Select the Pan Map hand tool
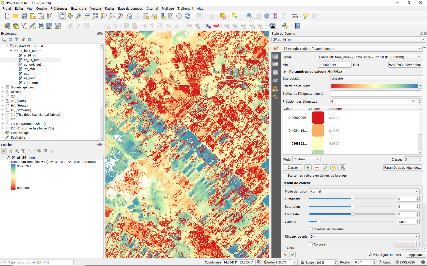 tap(62, 16)
